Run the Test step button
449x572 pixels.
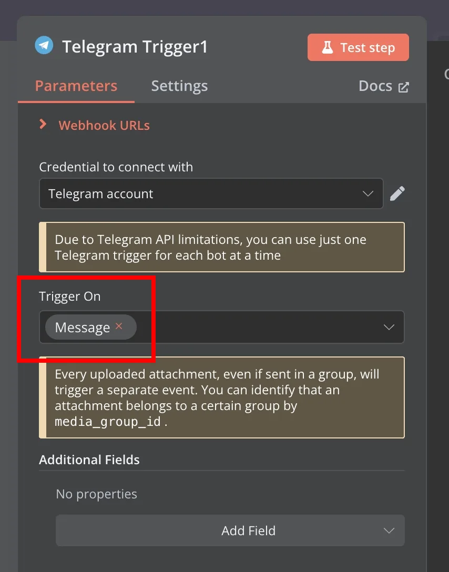[x=358, y=47]
